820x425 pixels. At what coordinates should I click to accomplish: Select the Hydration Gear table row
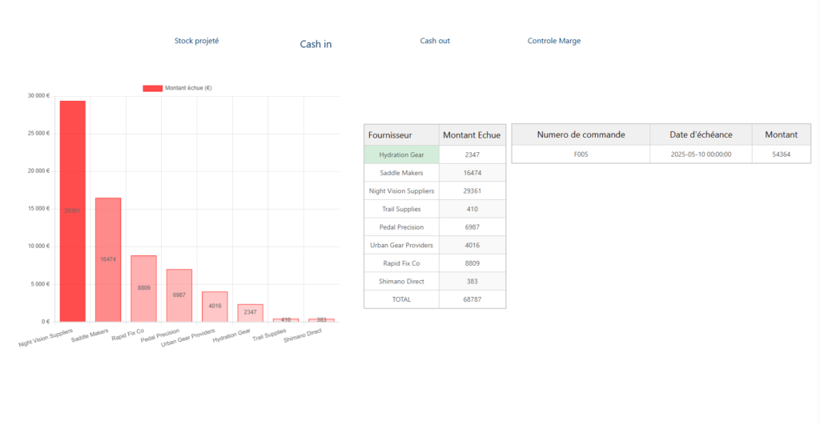pos(401,154)
